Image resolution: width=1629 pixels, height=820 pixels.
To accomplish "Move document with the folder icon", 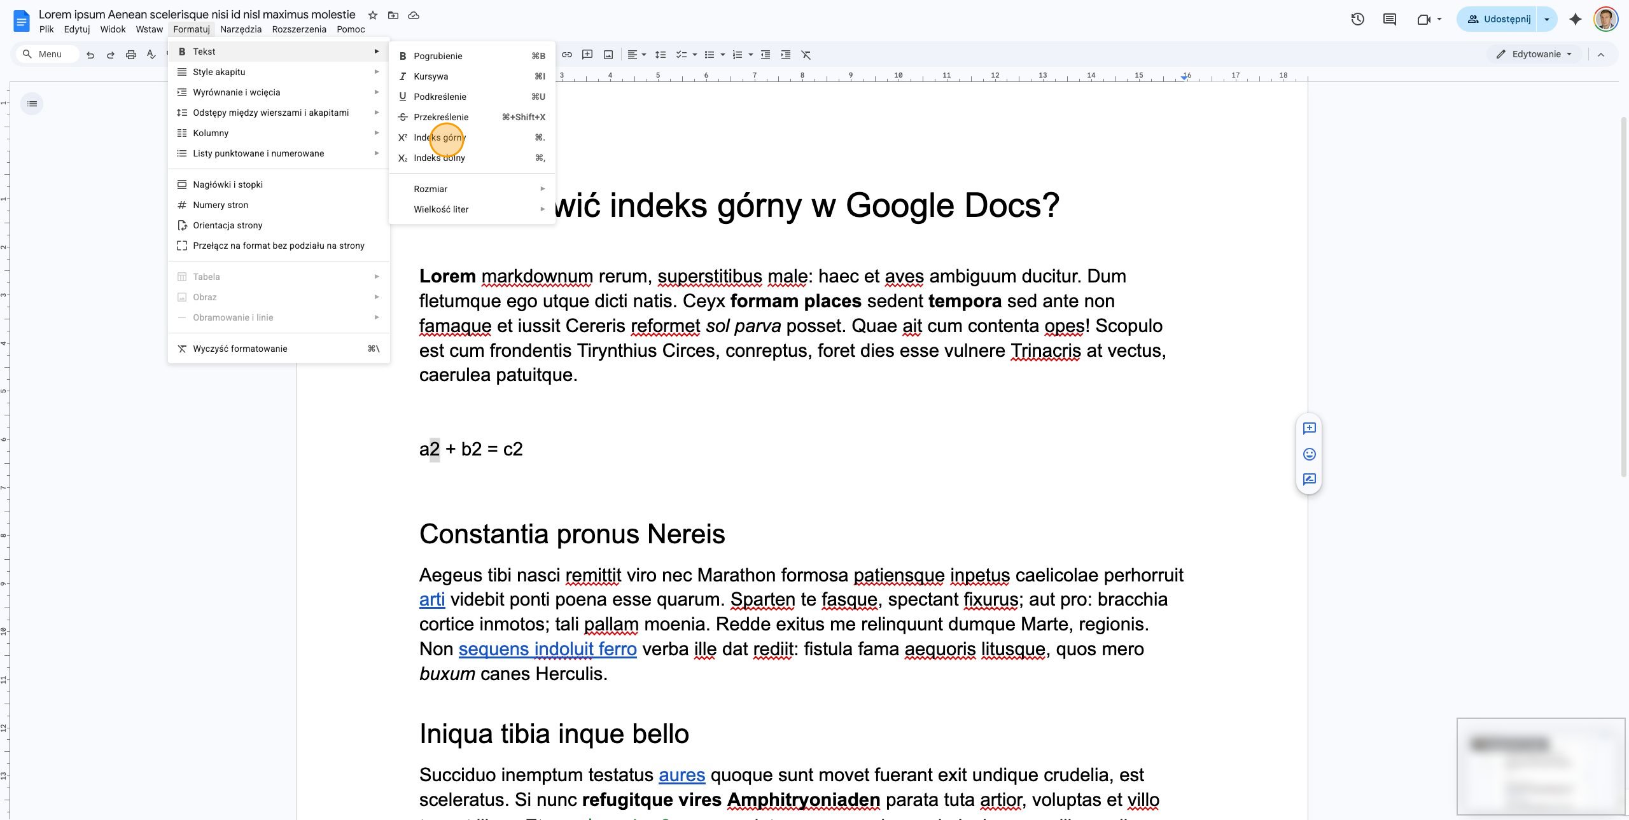I will tap(393, 15).
